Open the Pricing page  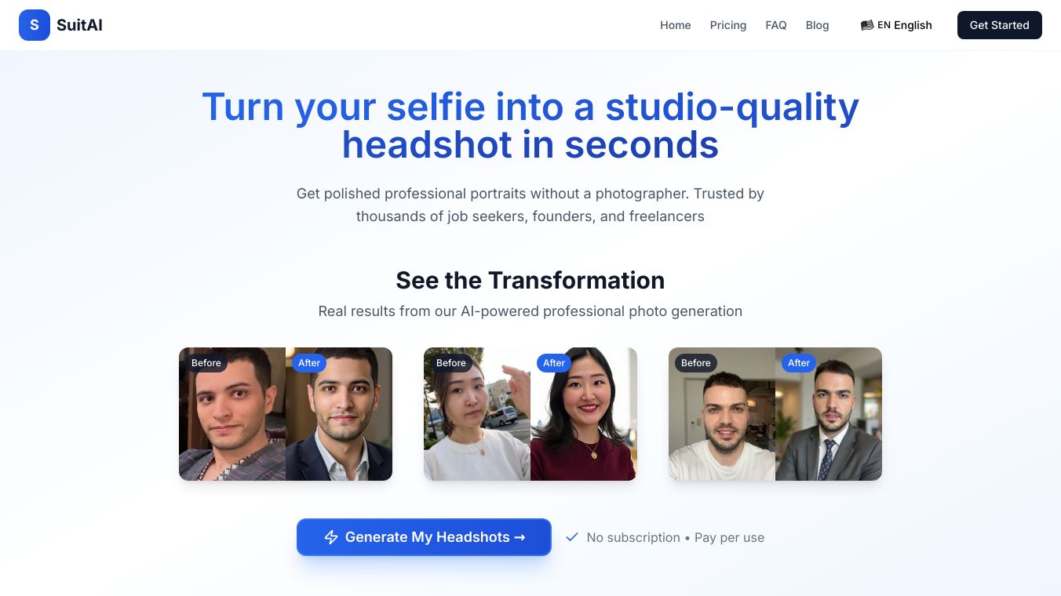728,25
